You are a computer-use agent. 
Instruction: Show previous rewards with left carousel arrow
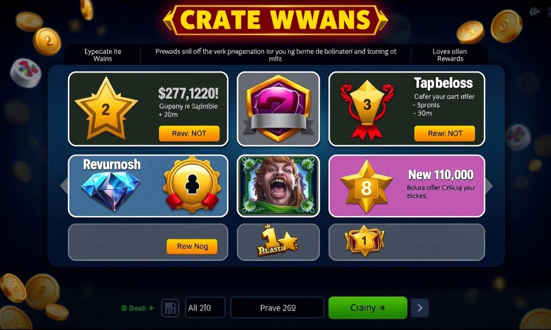tap(64, 185)
